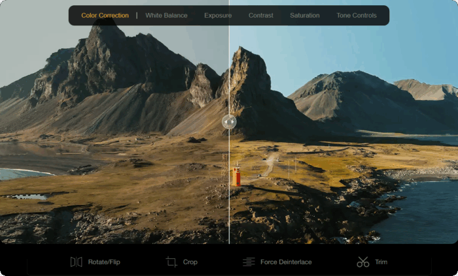This screenshot has height=276, width=458.
Task: Choose the Force Deinterlace label
Action: [286, 262]
